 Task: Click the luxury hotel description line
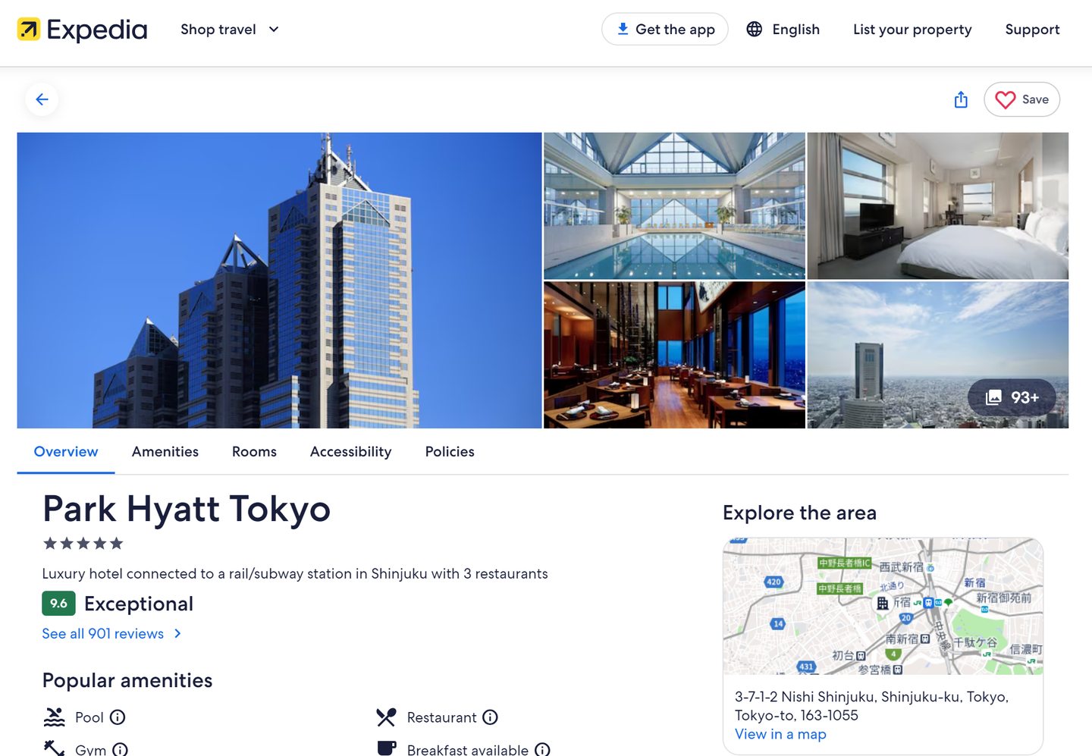(x=295, y=574)
